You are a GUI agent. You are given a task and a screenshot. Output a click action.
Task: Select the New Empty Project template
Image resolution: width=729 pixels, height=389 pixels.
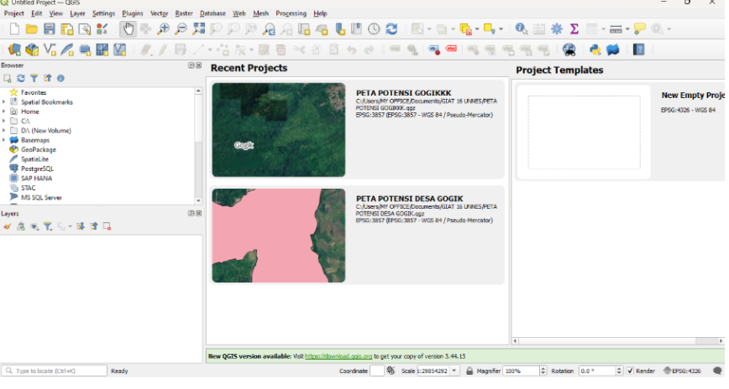coord(621,132)
